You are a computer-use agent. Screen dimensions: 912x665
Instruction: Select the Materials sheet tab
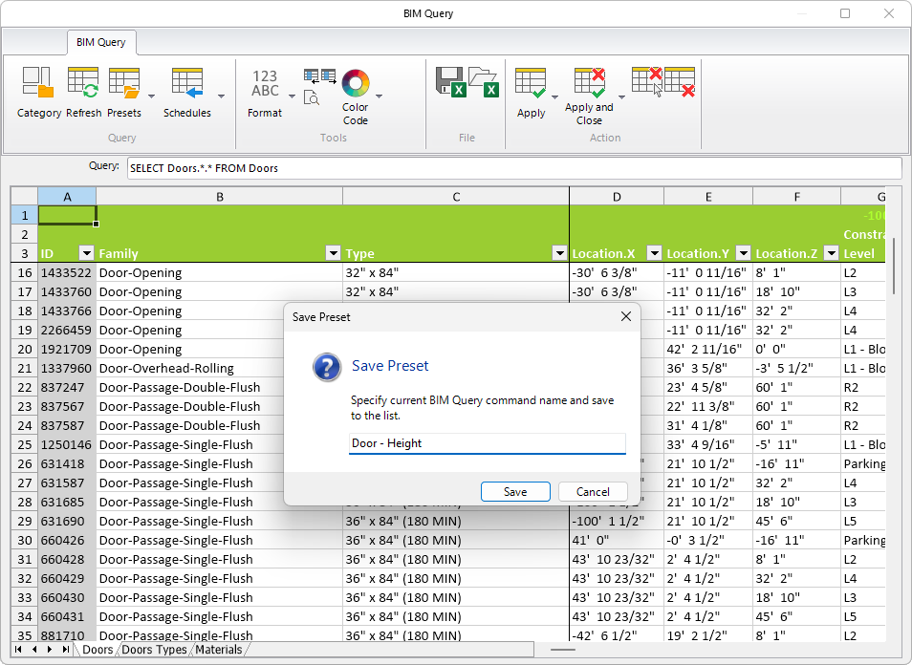[219, 649]
